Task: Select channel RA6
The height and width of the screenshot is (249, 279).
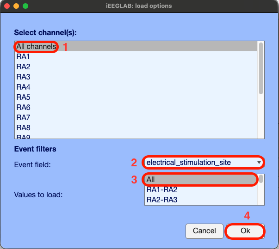Action: (x=136, y=107)
